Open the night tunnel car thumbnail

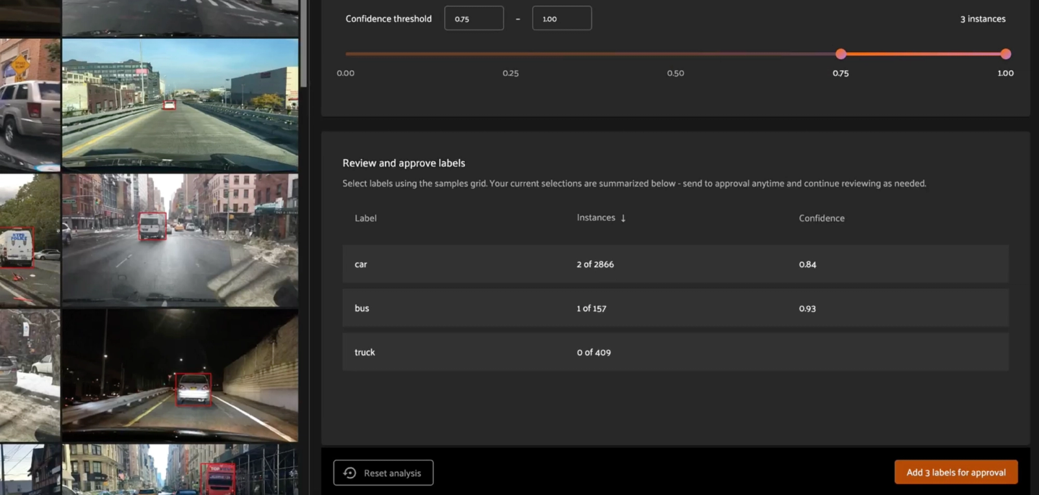pos(181,375)
